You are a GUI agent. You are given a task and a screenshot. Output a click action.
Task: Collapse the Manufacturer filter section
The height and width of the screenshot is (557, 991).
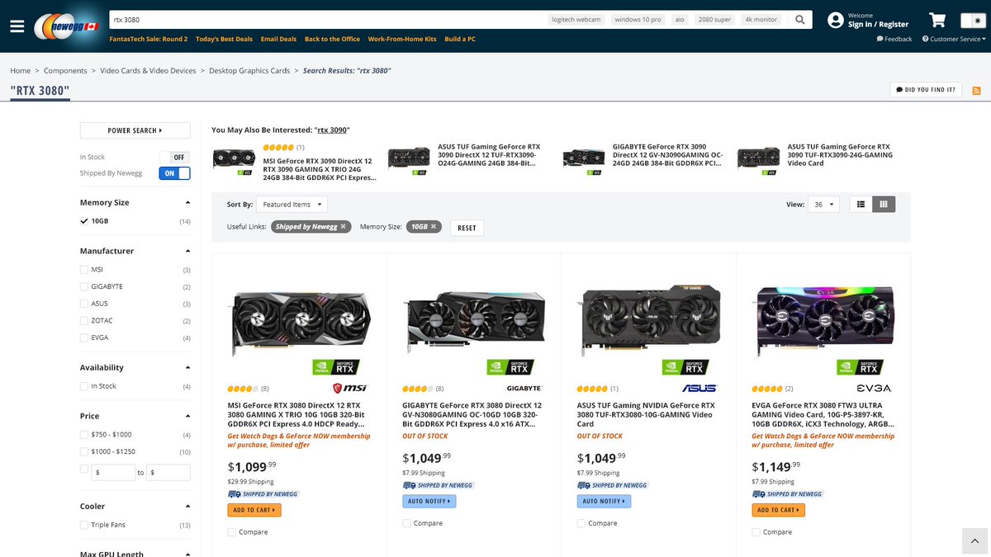coord(187,251)
